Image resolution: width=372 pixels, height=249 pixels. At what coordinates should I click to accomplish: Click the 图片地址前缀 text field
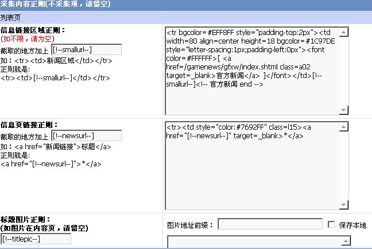click(270, 225)
